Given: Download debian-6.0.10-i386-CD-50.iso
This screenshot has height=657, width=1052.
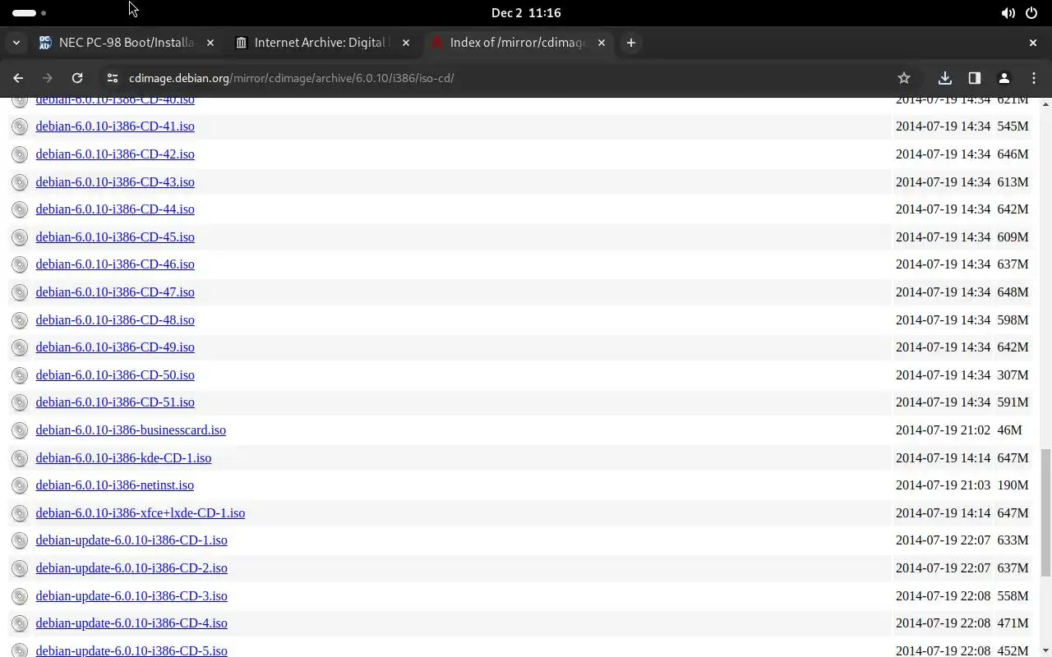Looking at the screenshot, I should 115,375.
